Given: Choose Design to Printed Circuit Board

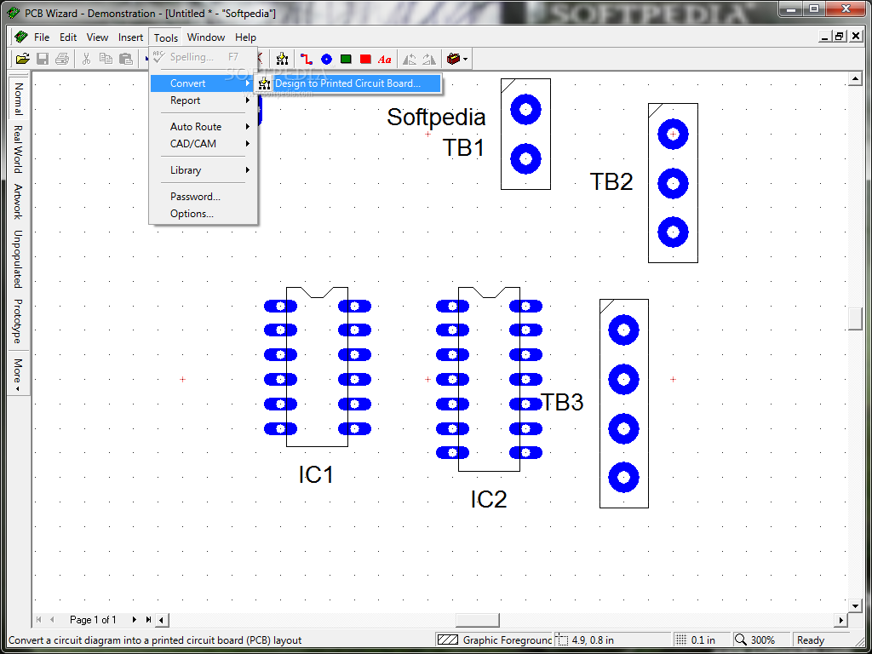Looking at the screenshot, I should click(x=348, y=83).
